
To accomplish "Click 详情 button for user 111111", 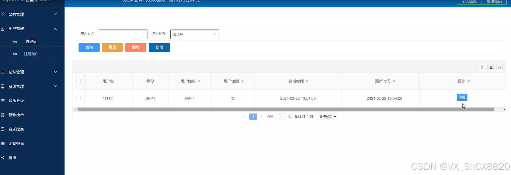I will pos(462,97).
